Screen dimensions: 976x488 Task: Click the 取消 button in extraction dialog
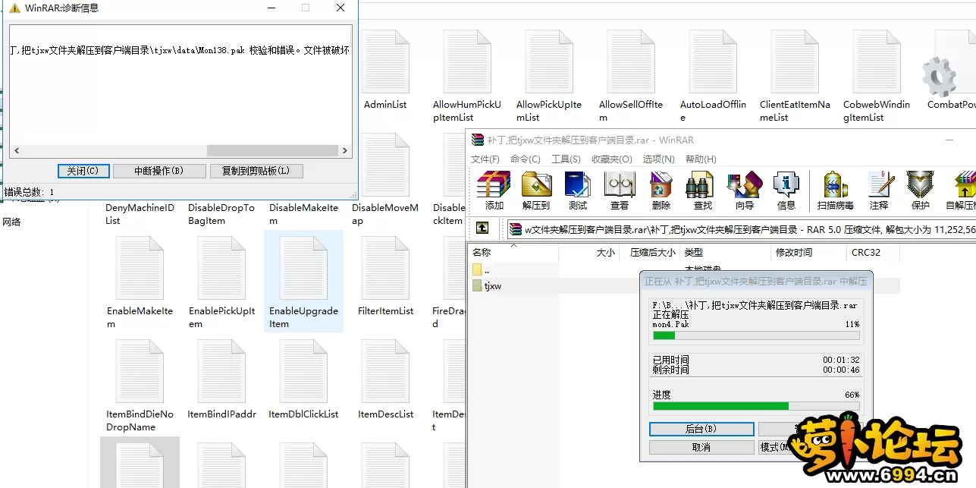pos(701,447)
